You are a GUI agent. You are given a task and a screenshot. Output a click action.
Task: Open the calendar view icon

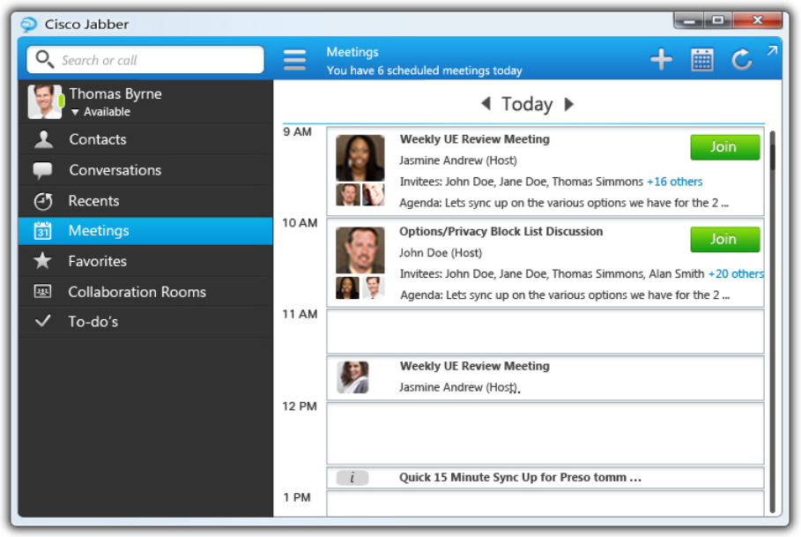point(702,60)
